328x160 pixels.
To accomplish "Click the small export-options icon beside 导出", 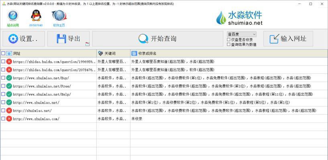I will [87, 44].
